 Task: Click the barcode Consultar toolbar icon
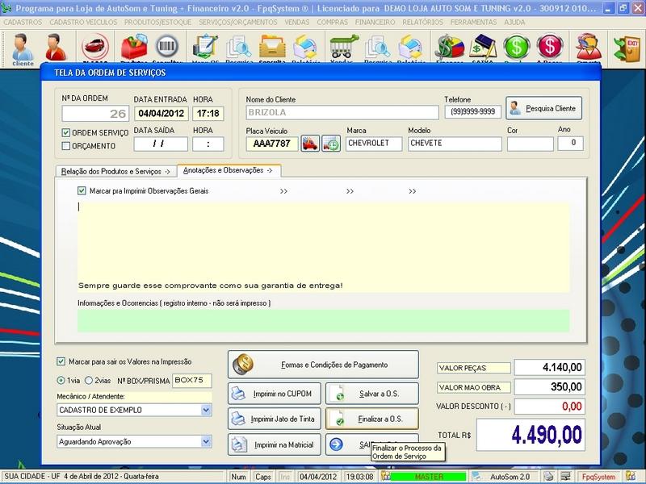[167, 48]
